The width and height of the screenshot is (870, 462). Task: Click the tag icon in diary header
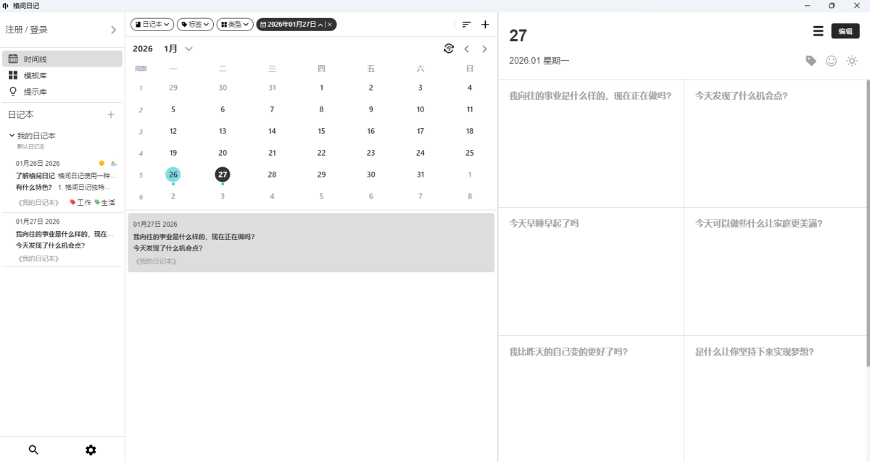(811, 61)
